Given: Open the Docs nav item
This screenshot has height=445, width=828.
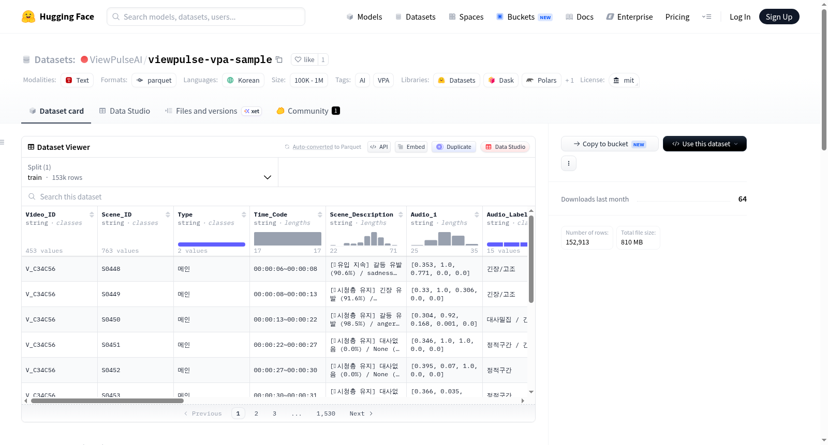Looking at the screenshot, I should point(579,17).
